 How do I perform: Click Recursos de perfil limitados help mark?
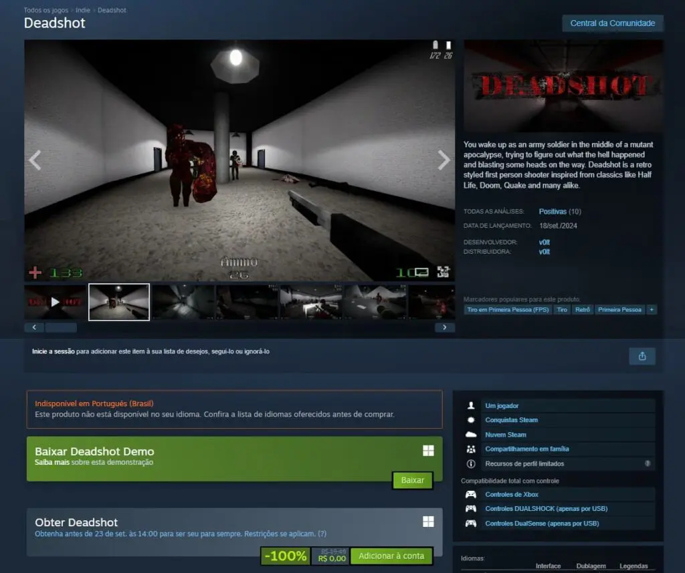648,463
